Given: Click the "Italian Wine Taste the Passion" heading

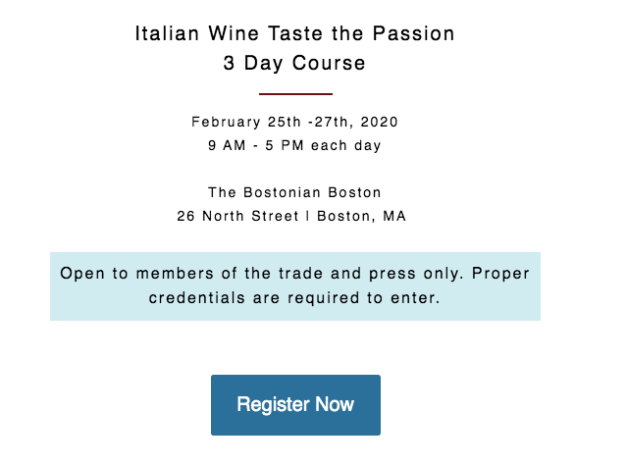Looking at the screenshot, I should 294,34.
